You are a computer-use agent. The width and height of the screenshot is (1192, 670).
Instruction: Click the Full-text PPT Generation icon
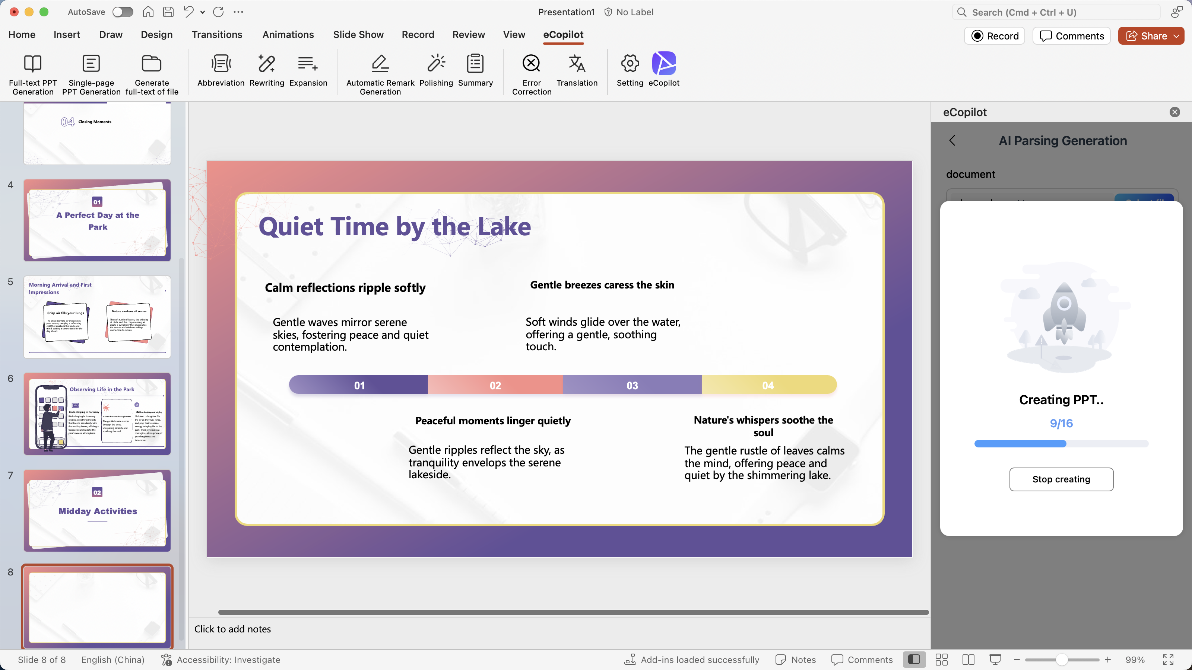click(32, 64)
